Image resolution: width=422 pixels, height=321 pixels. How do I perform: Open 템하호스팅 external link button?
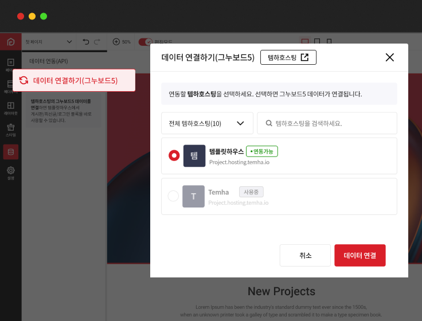click(x=288, y=57)
